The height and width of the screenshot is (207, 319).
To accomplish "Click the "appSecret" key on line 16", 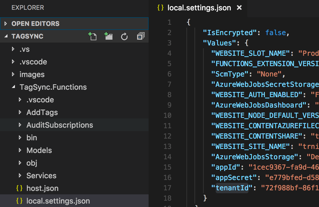I will [234, 178].
